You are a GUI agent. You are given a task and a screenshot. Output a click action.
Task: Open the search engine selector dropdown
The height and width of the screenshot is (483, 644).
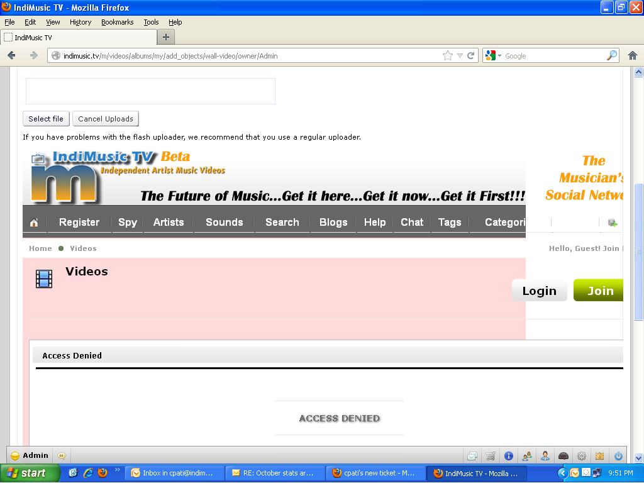[494, 55]
